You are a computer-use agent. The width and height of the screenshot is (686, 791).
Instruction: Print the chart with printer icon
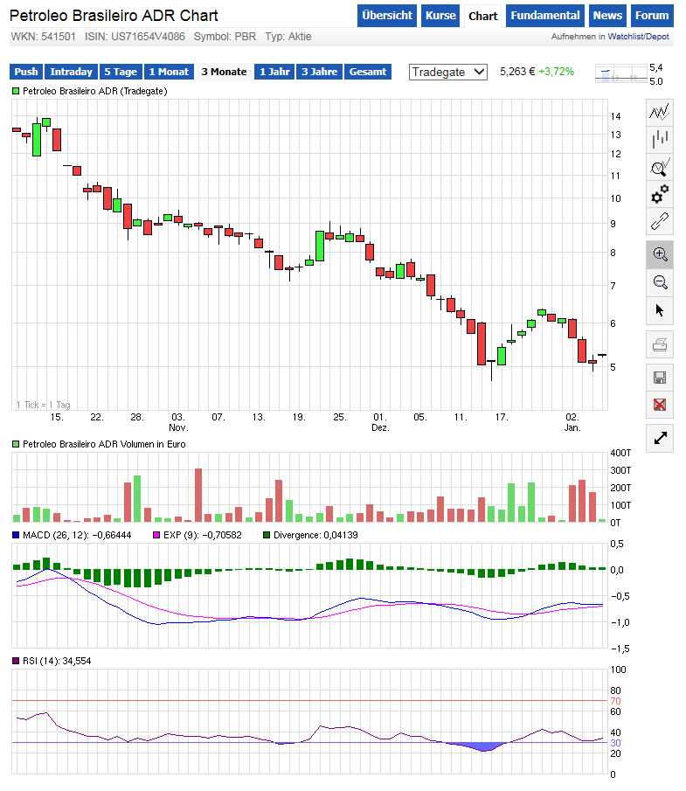click(x=659, y=344)
